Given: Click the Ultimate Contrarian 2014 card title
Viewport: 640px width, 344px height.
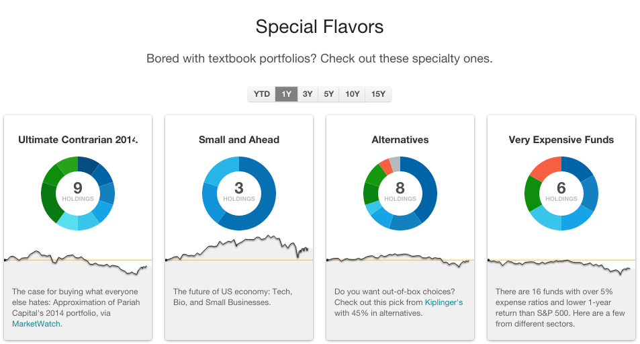Looking at the screenshot, I should pyautogui.click(x=78, y=140).
